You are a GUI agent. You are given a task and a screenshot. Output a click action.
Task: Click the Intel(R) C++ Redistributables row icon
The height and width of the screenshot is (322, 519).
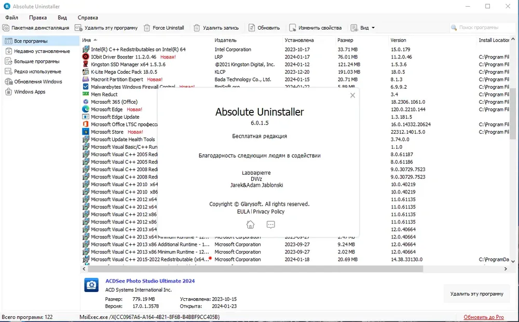[86, 49]
